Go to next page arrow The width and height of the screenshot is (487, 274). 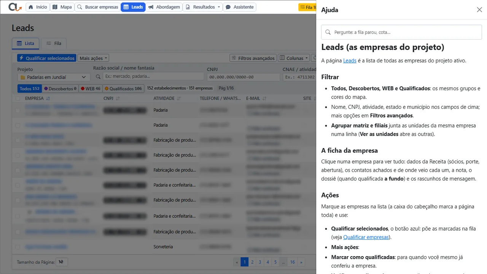tap(301, 262)
